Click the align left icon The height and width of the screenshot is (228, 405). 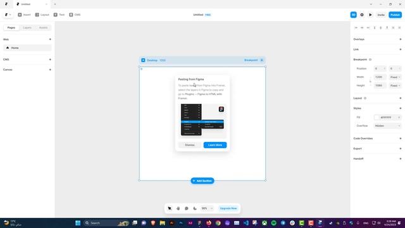(x=356, y=28)
